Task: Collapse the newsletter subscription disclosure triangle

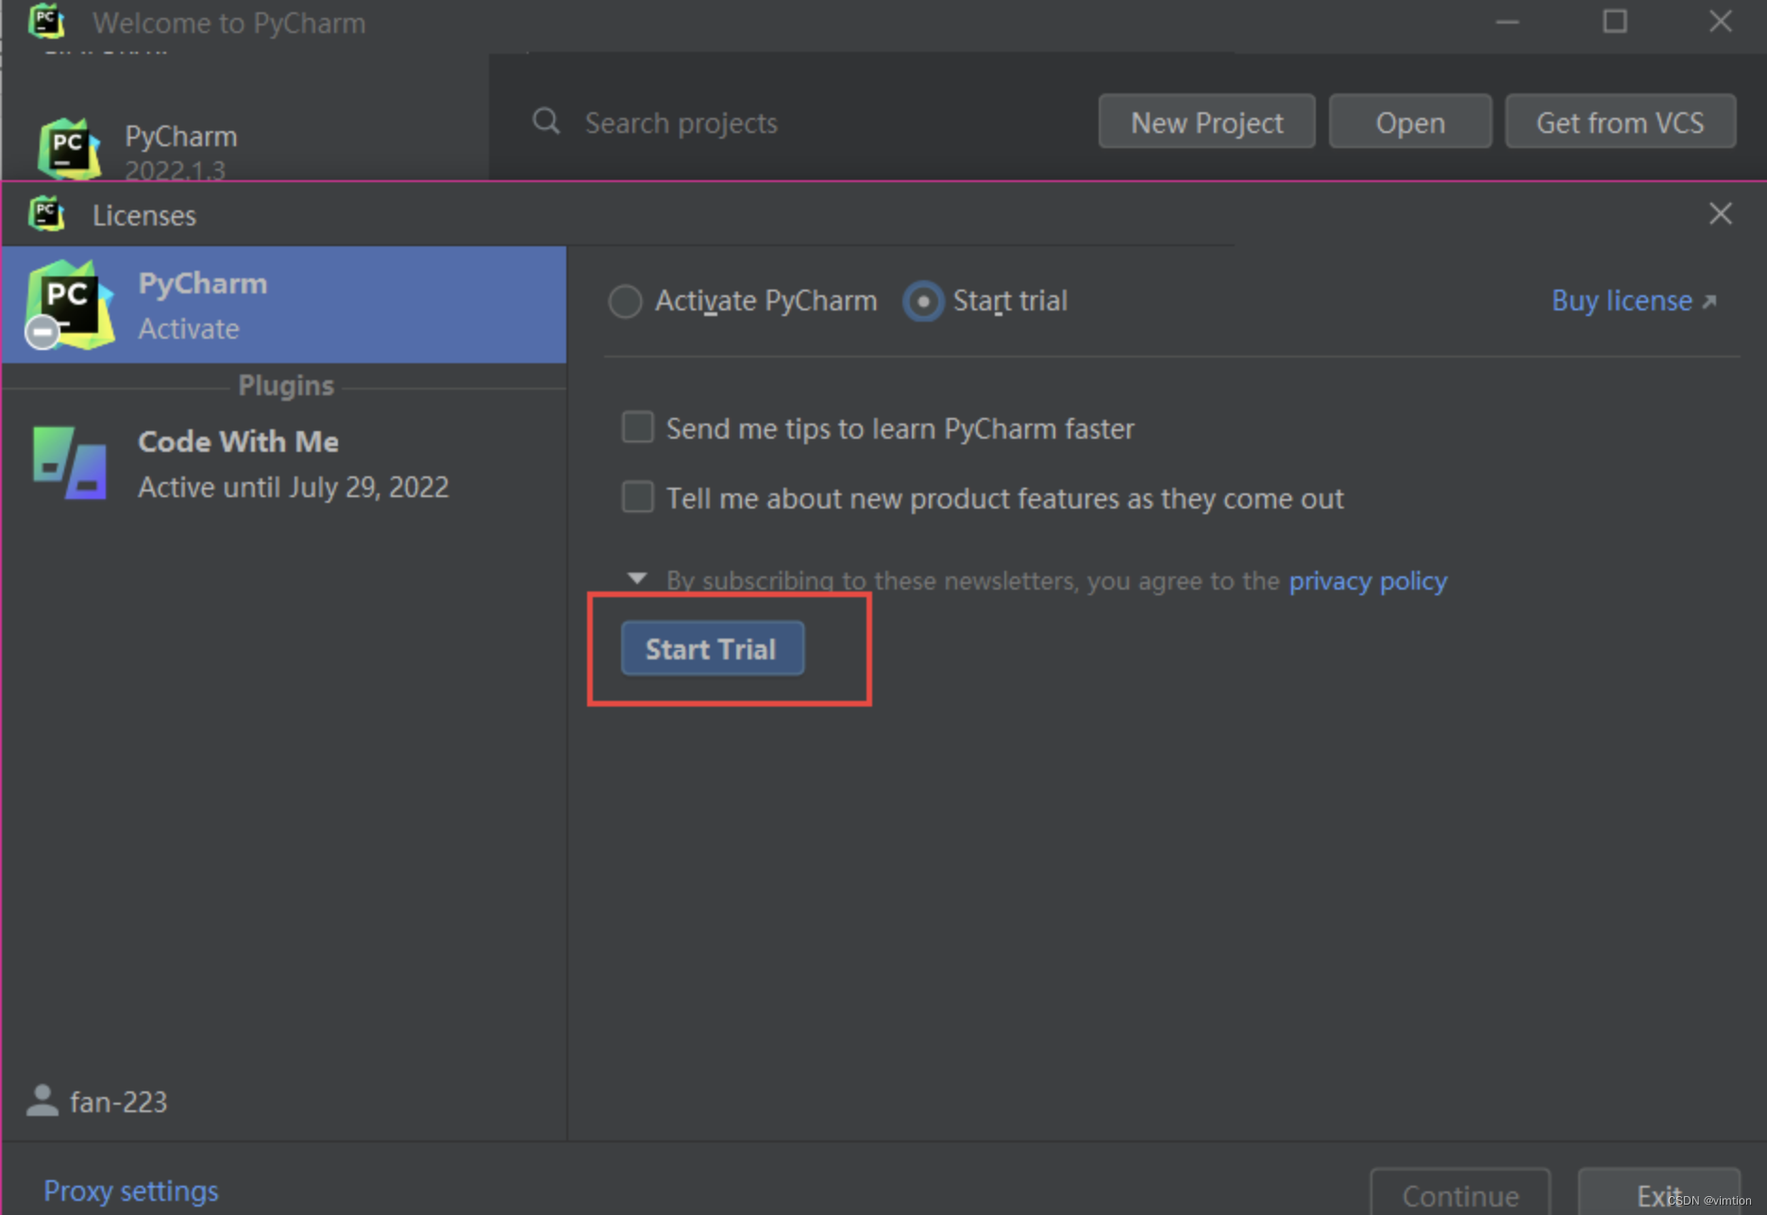Action: coord(638,578)
